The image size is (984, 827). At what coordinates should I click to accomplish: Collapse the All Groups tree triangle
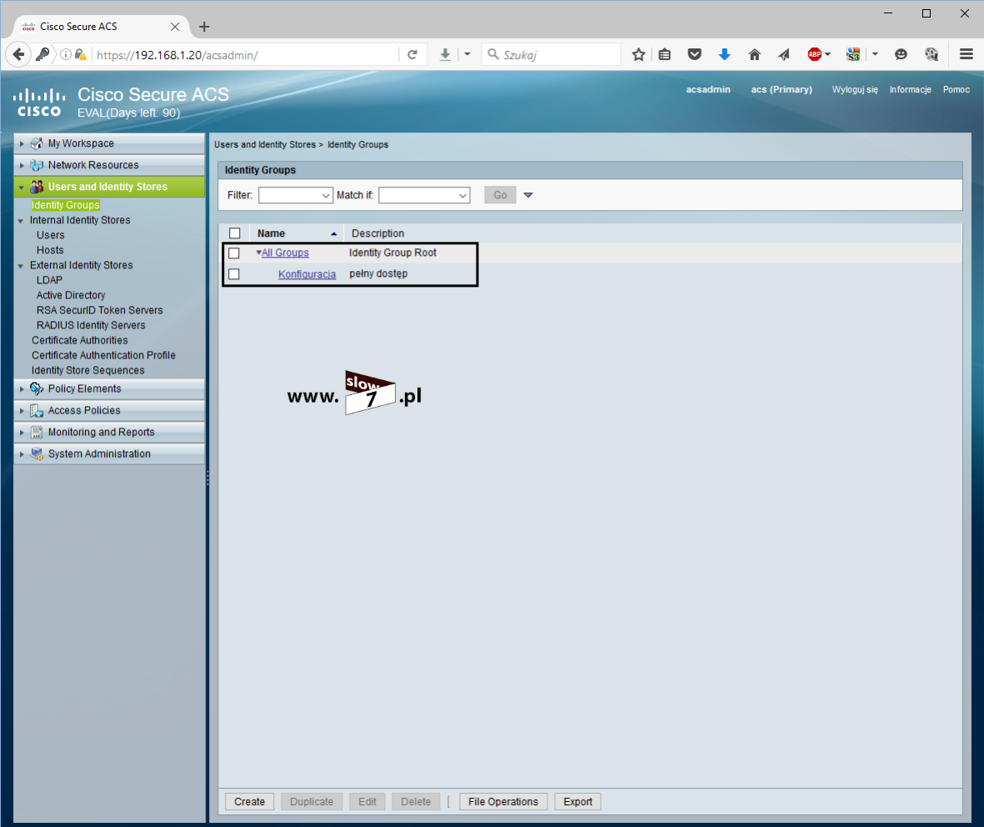click(258, 253)
